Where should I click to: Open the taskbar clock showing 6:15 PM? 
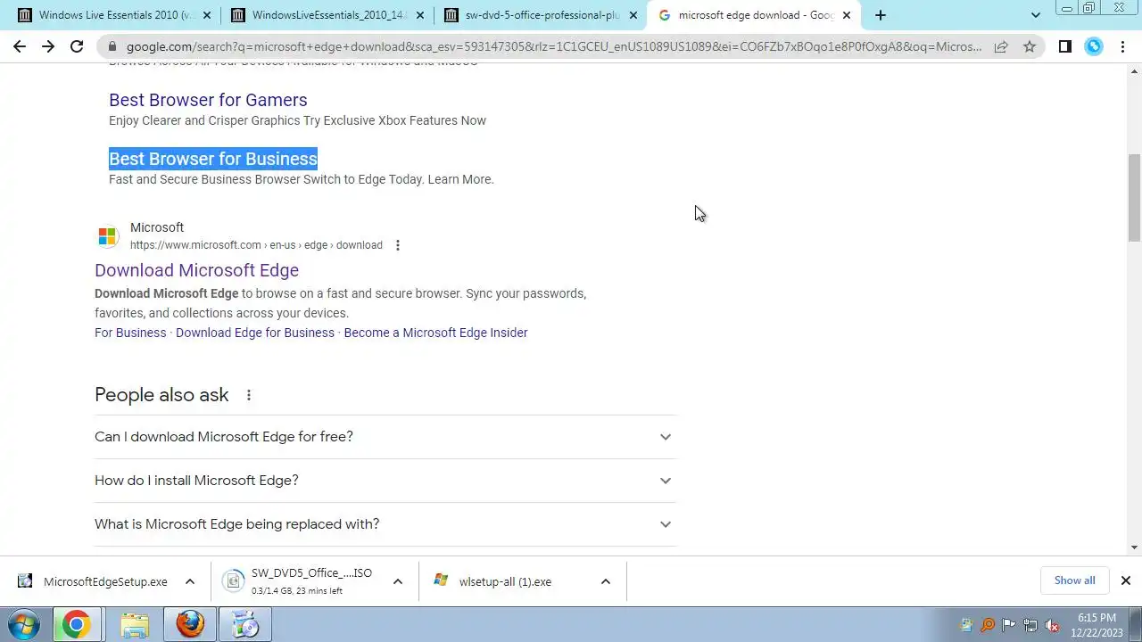(x=1096, y=625)
